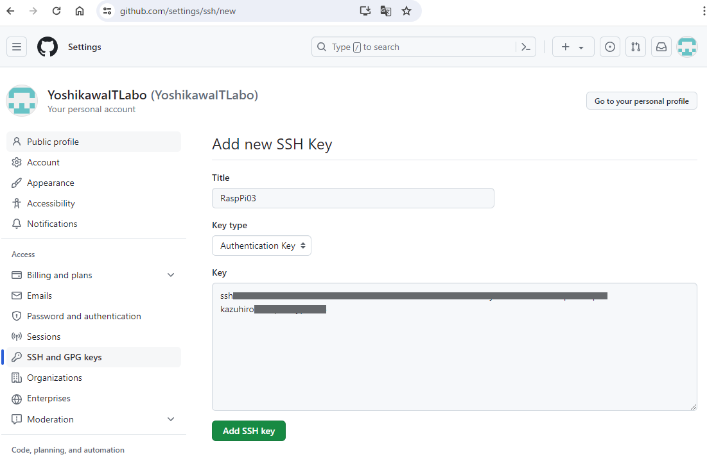Open the Notifications inbox icon
Image resolution: width=707 pixels, height=459 pixels.
(661, 47)
